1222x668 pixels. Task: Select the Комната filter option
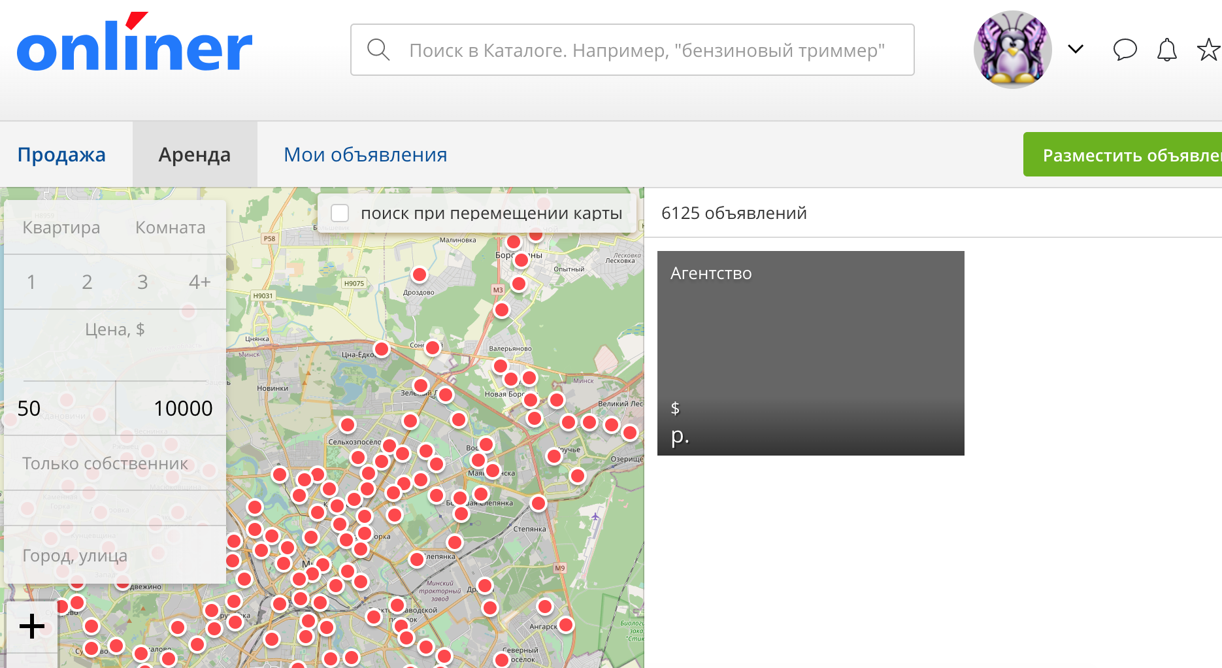click(170, 227)
